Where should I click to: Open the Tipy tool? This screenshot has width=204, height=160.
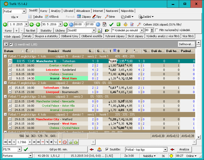pyautogui.click(x=97, y=17)
